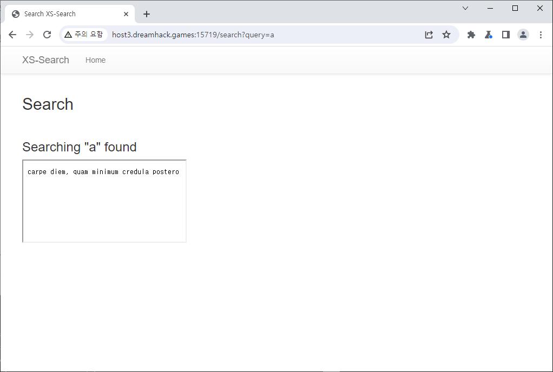The height and width of the screenshot is (372, 553).
Task: Go back to the previous page
Action: pyautogui.click(x=12, y=35)
